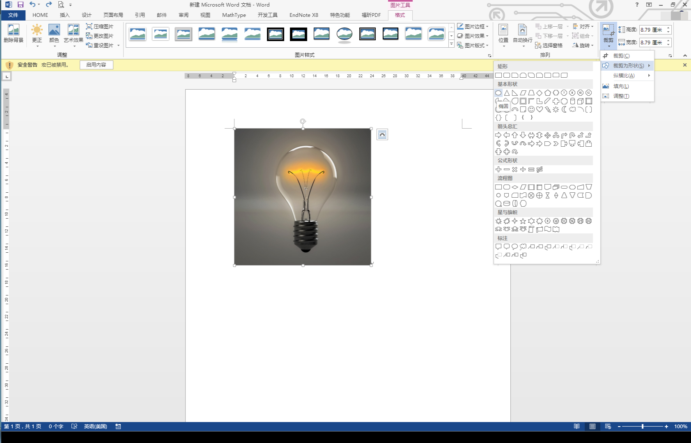
Task: Adjust the zoom slider handle
Action: [643, 427]
